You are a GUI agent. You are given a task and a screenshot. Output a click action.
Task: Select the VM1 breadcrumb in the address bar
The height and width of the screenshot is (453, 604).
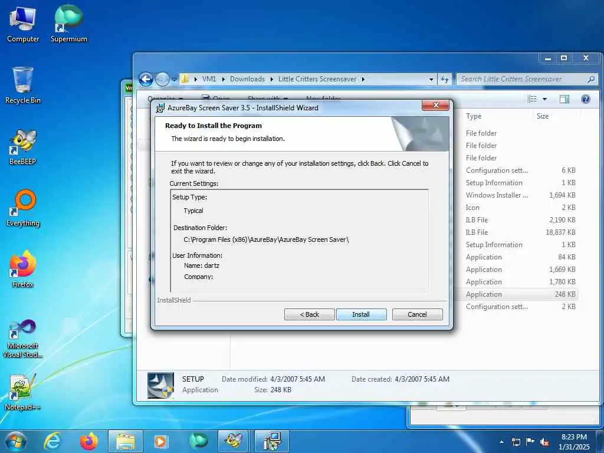(x=209, y=79)
